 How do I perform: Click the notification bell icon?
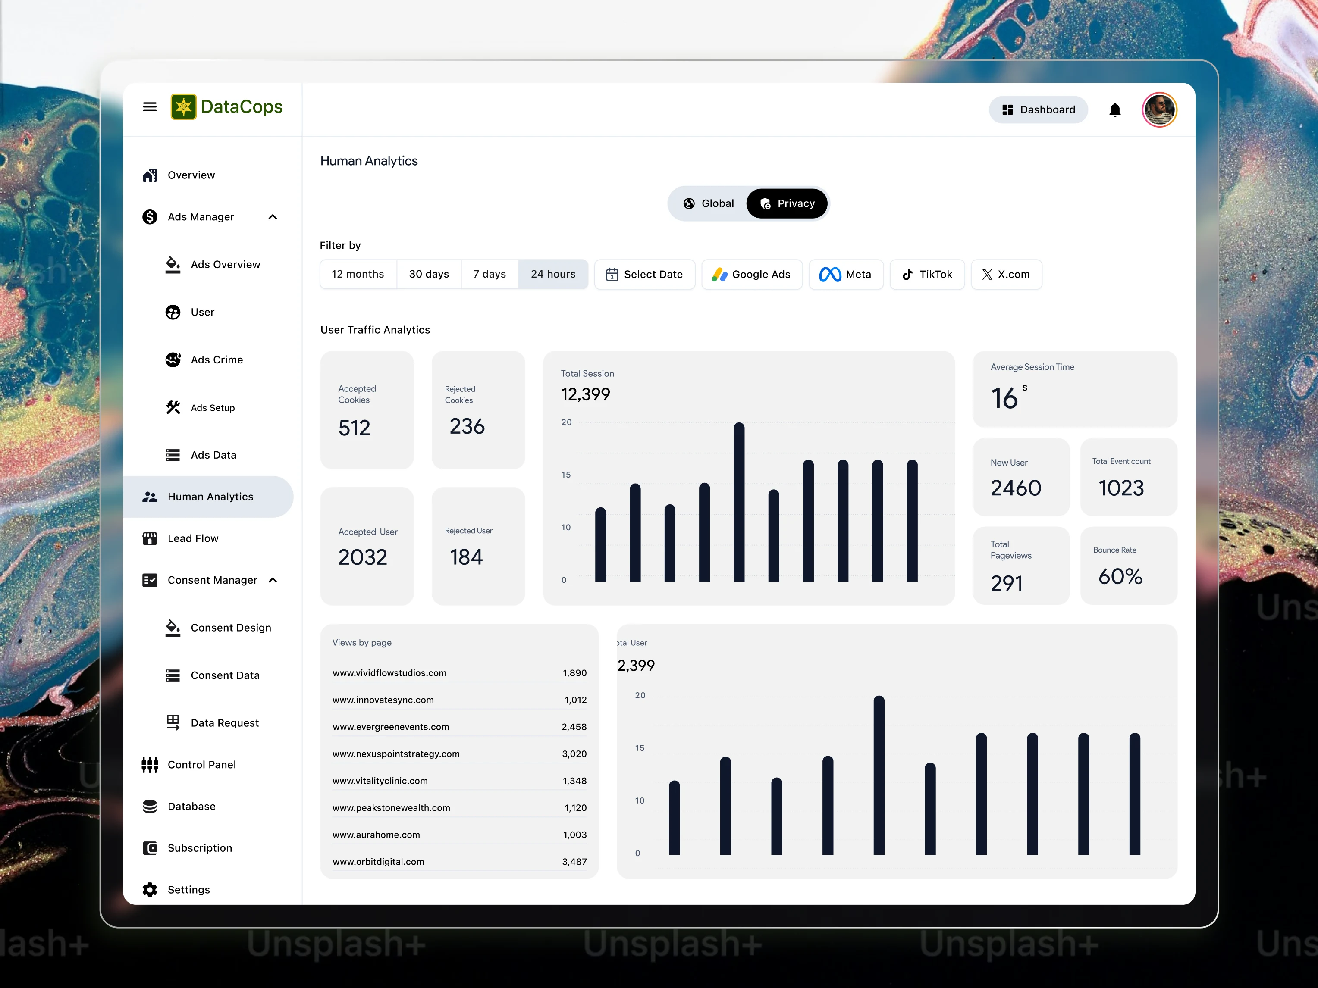click(1114, 109)
